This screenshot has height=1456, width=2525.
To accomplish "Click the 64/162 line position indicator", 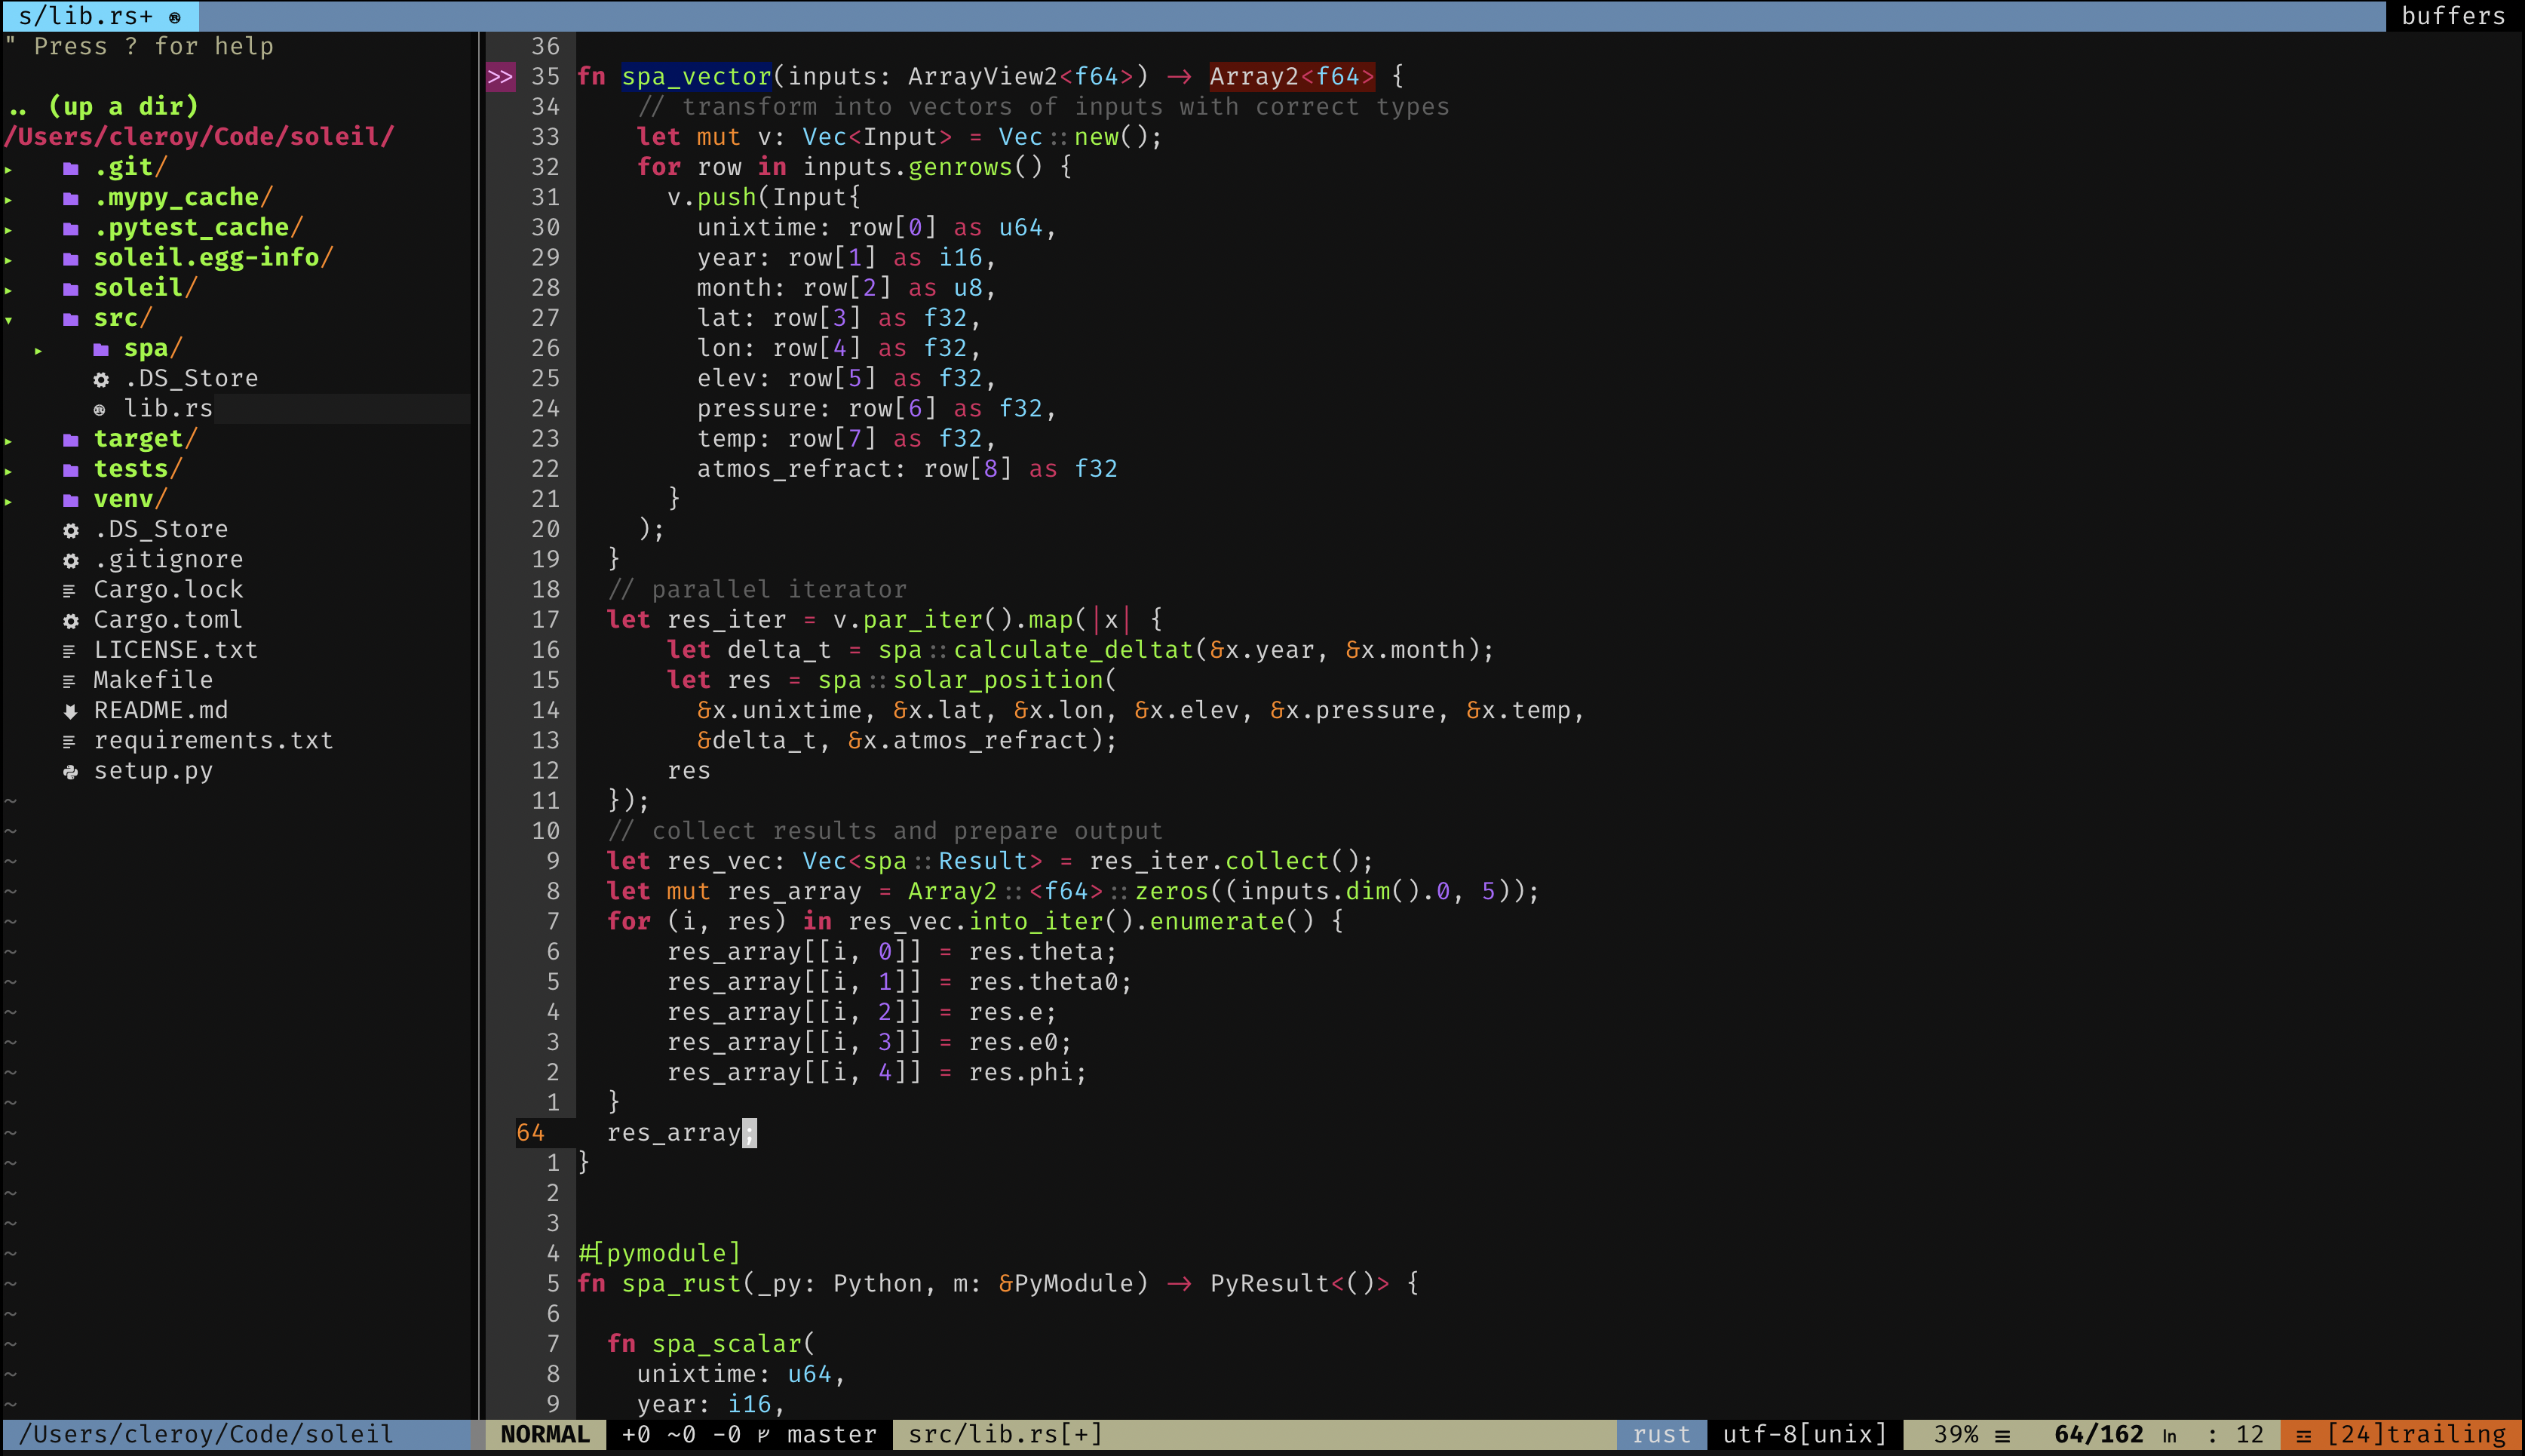I will click(x=2098, y=1434).
